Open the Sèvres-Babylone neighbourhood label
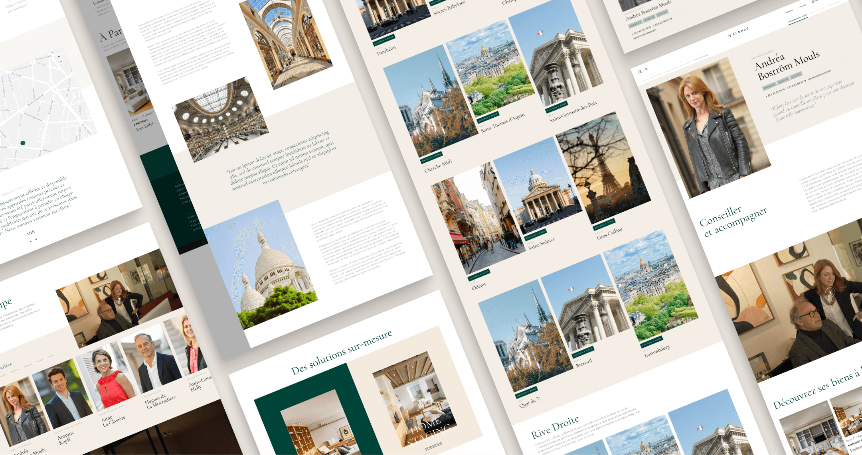862x455 pixels. (449, 8)
